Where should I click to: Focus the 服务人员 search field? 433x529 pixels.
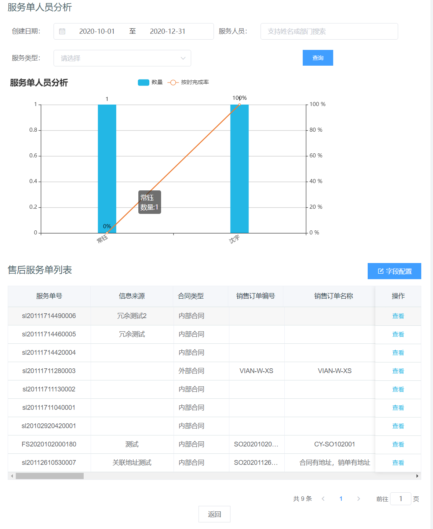[329, 32]
